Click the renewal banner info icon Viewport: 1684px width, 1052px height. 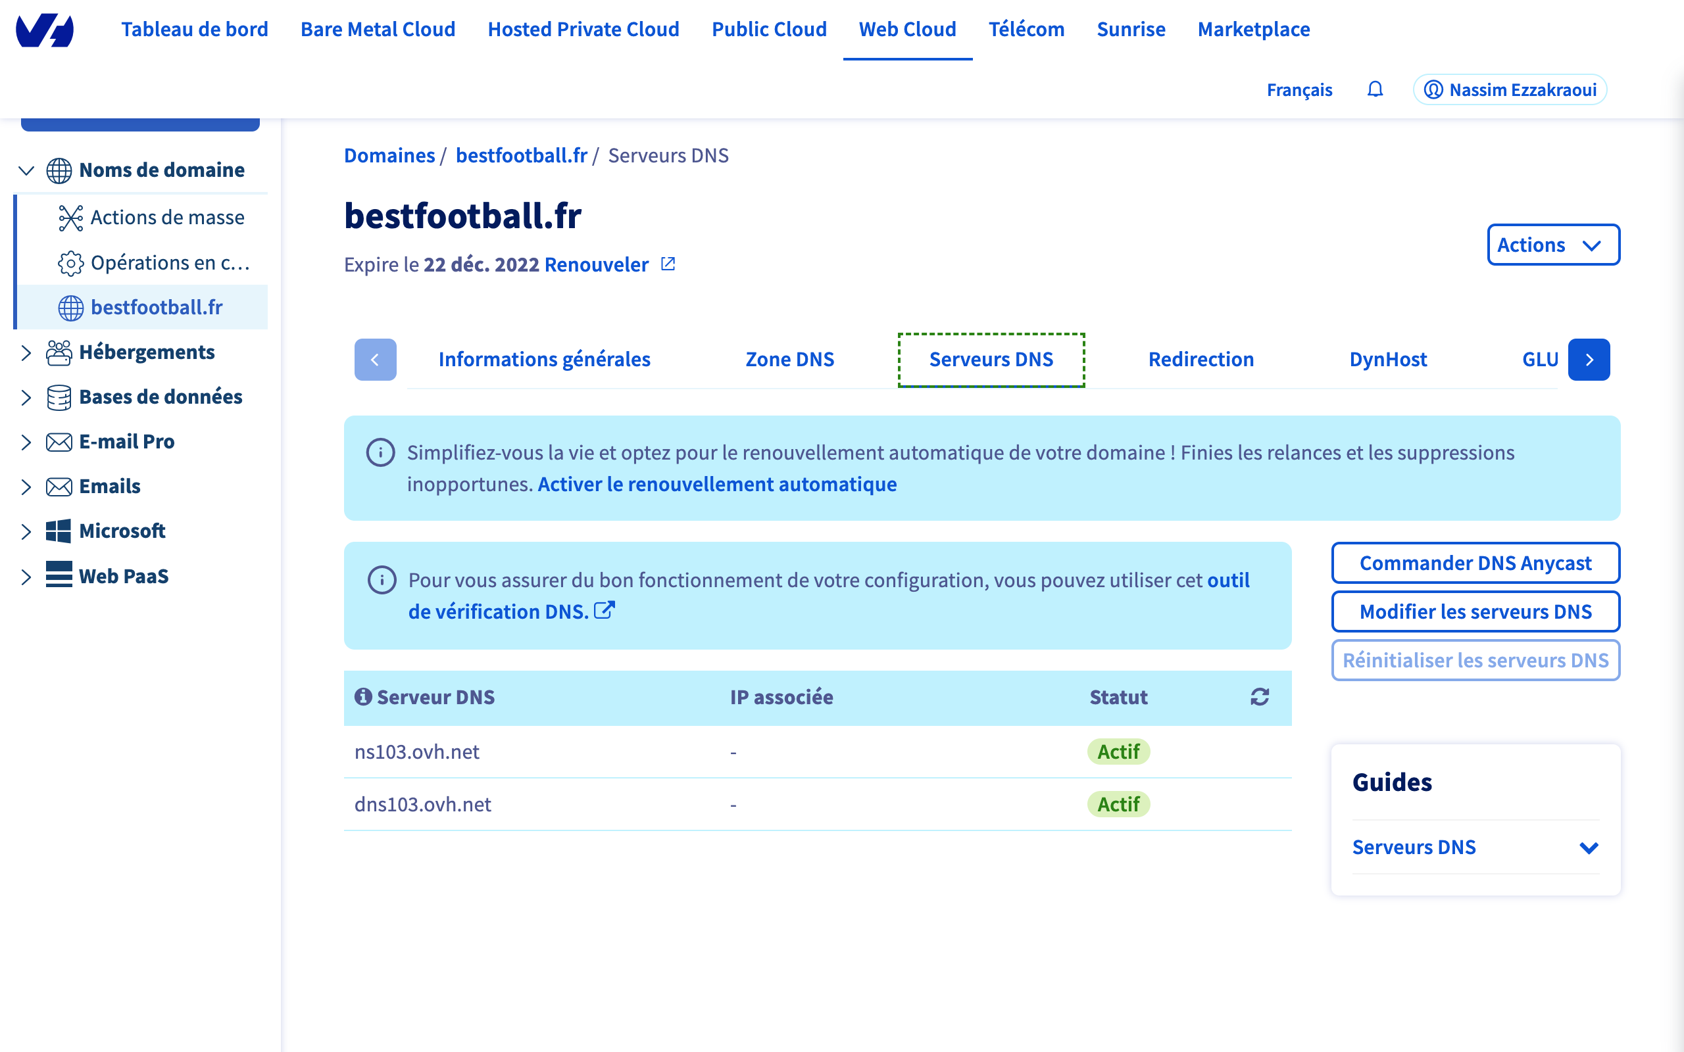point(381,453)
